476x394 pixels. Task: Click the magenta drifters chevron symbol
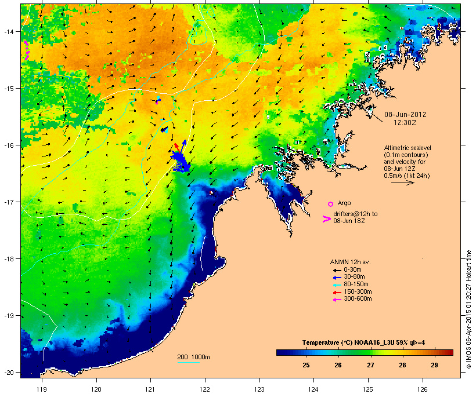(326, 219)
